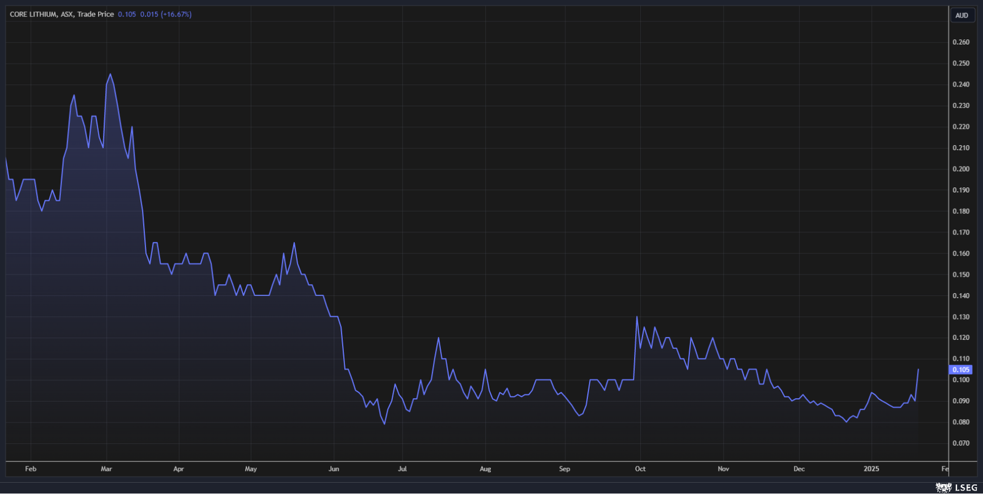Click the Mar label on the time axis

point(106,469)
